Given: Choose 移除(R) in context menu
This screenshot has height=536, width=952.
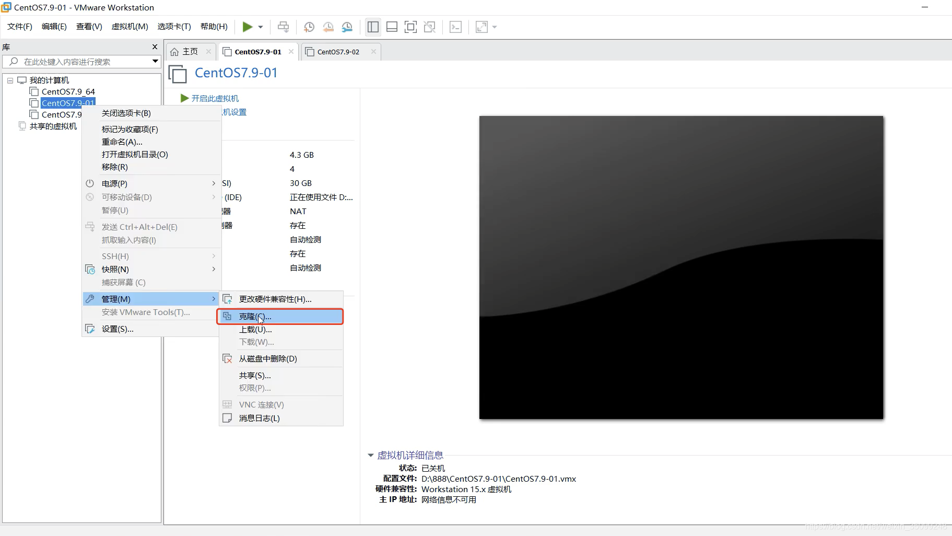Looking at the screenshot, I should [x=151, y=167].
